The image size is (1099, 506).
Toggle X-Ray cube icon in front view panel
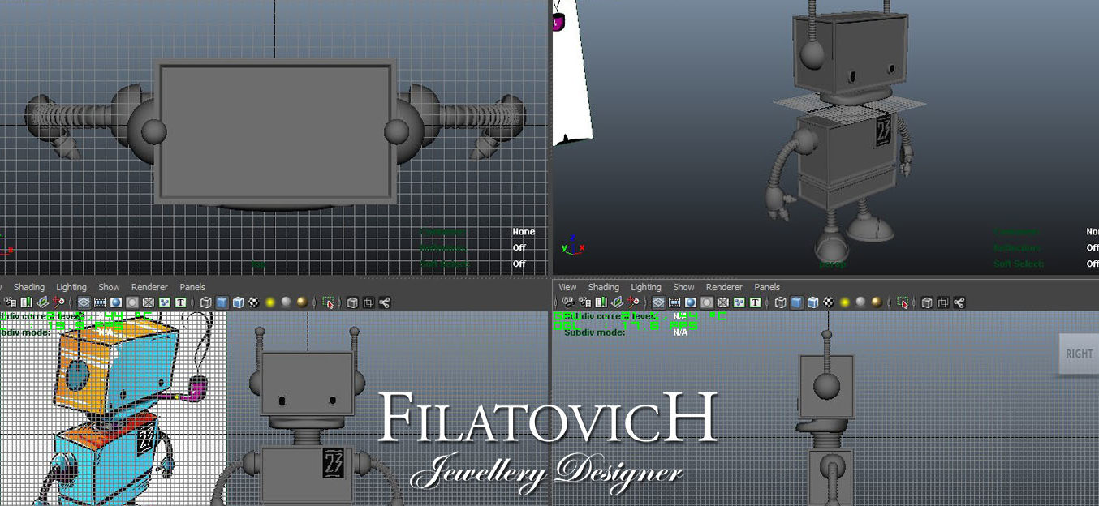pos(352,302)
